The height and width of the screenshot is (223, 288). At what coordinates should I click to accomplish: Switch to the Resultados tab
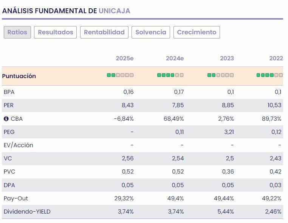(56, 32)
